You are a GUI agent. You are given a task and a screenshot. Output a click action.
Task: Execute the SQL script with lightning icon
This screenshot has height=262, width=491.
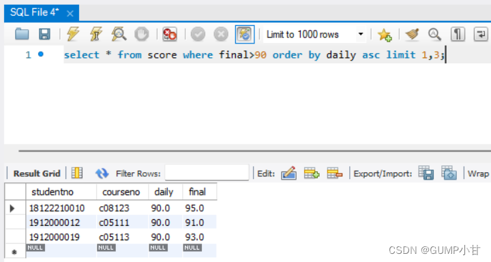(x=73, y=34)
